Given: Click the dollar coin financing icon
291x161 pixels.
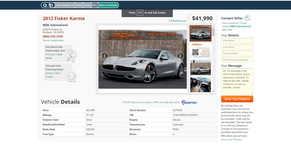Looking at the screenshot, I should tap(72, 76).
